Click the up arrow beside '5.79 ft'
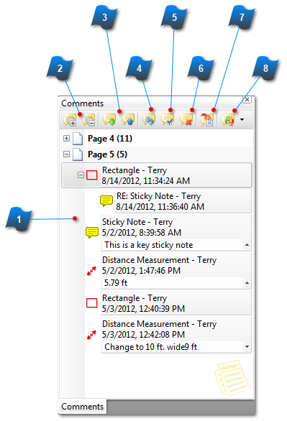The width and height of the screenshot is (287, 421). pos(247,283)
